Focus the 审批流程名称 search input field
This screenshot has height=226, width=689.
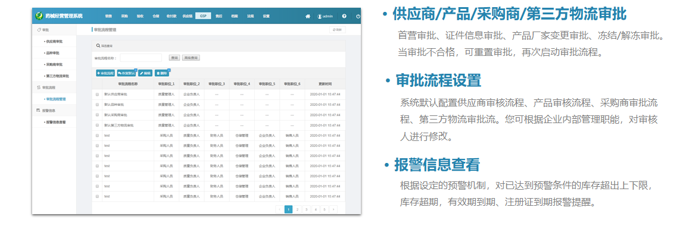(141, 58)
